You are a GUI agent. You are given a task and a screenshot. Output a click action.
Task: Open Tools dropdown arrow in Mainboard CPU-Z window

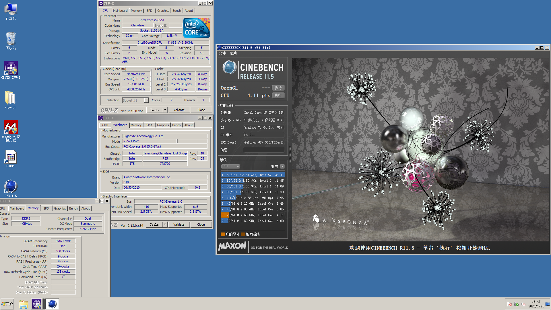(165, 224)
